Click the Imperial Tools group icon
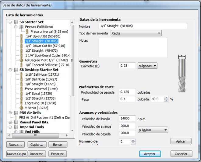Viewport: 201px width, 162px height. [16, 127]
